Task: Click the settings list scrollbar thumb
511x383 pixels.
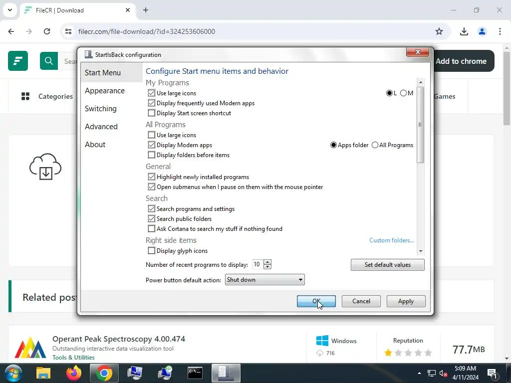Action: pos(420,125)
